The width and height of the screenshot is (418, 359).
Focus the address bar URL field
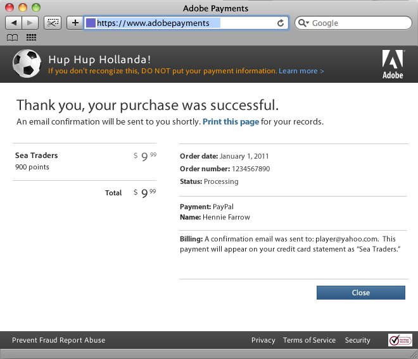tap(186, 23)
